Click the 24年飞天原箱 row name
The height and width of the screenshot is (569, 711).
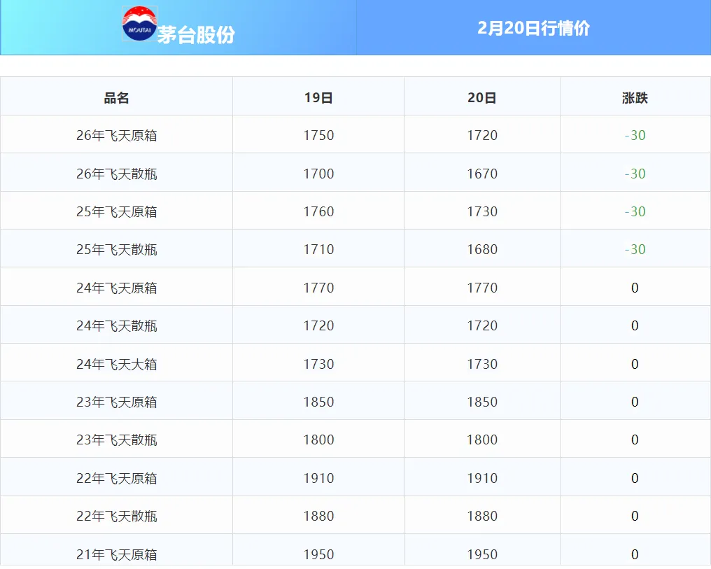117,288
